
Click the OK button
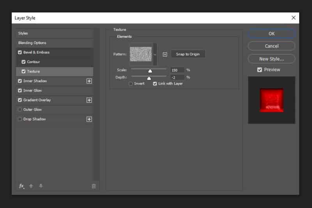(271, 33)
